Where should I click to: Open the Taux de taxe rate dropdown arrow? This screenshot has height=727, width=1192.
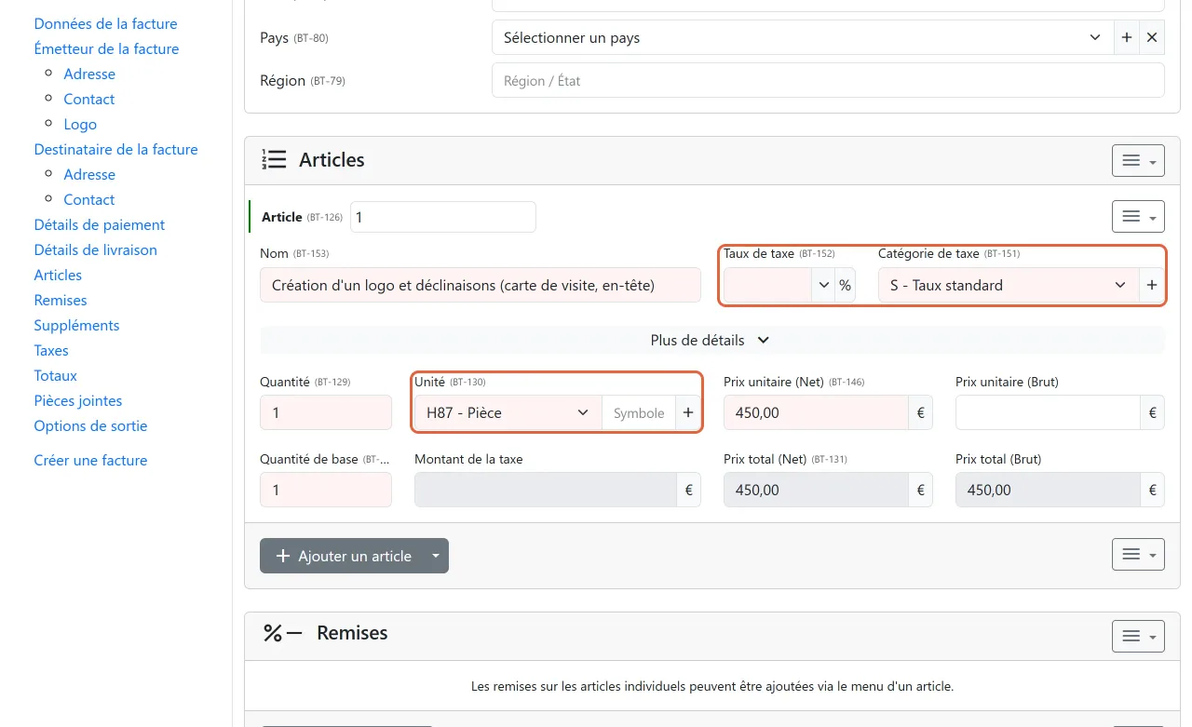823,285
